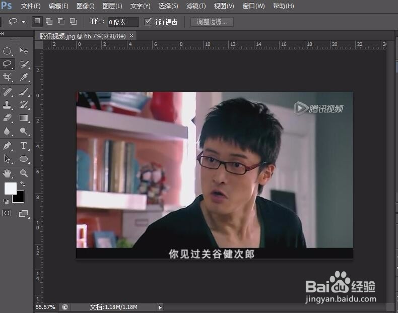Open the 文字(Y) menu
The height and width of the screenshot is (313, 398).
pos(140,6)
